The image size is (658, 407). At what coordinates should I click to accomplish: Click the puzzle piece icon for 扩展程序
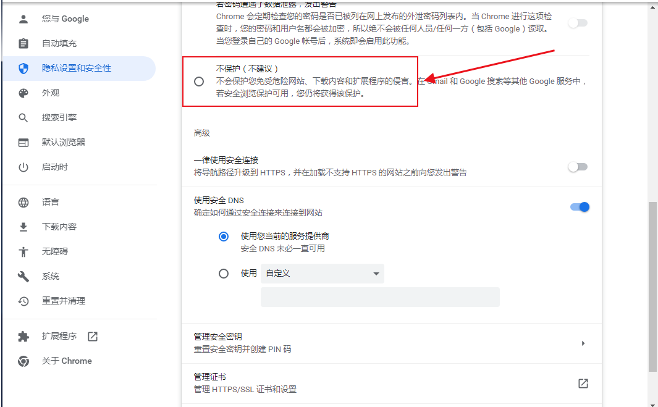coord(23,336)
